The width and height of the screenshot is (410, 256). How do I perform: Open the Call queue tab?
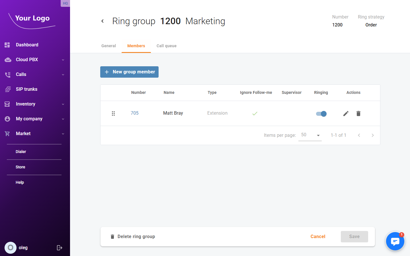tap(166, 46)
